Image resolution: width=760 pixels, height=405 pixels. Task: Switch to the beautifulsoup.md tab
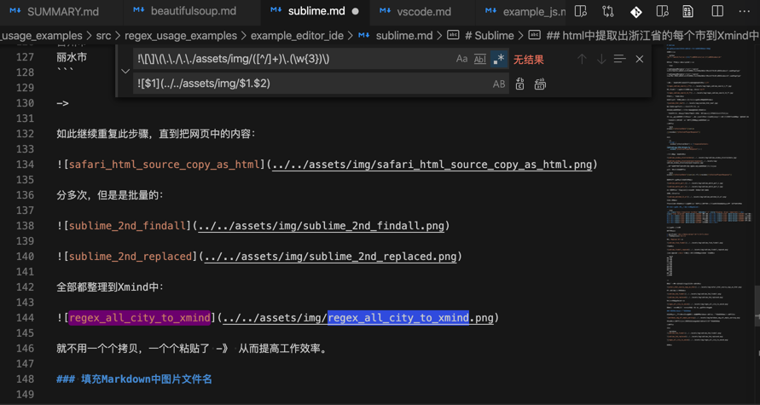tap(193, 12)
